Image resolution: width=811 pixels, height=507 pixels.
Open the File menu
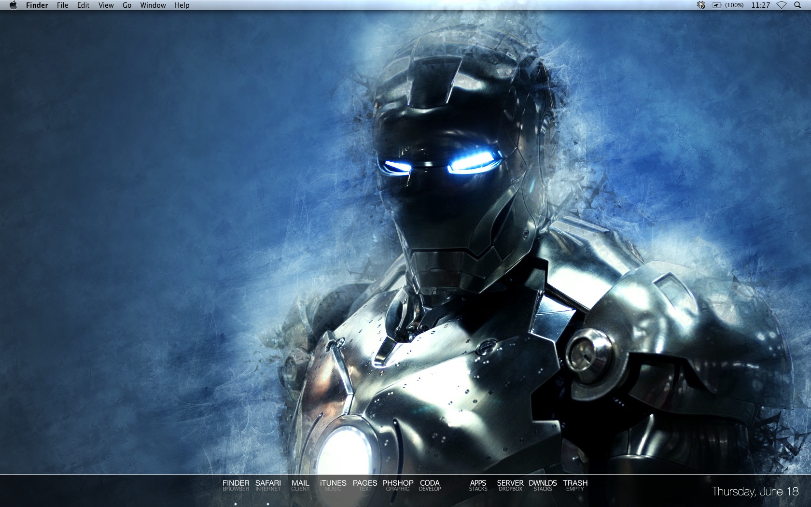point(62,5)
